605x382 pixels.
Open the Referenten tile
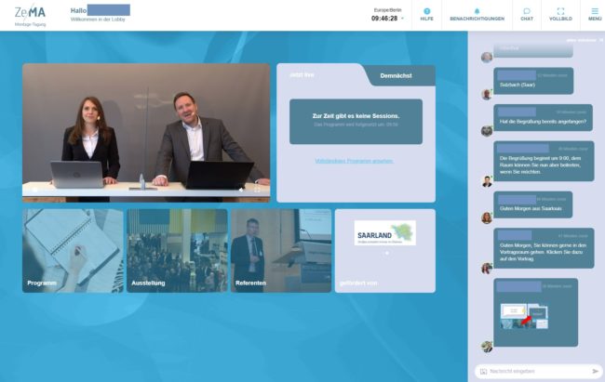coord(280,250)
